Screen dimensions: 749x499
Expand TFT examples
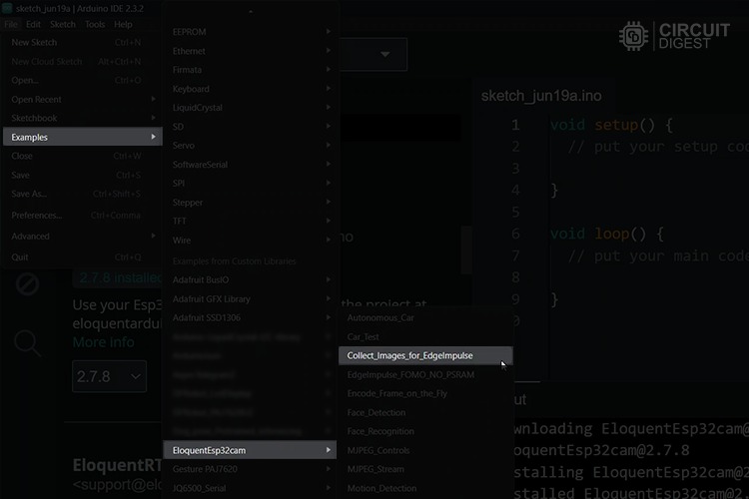(x=250, y=222)
